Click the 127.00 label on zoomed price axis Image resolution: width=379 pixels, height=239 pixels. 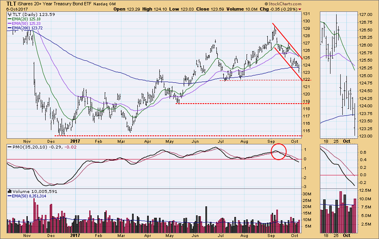(366, 15)
